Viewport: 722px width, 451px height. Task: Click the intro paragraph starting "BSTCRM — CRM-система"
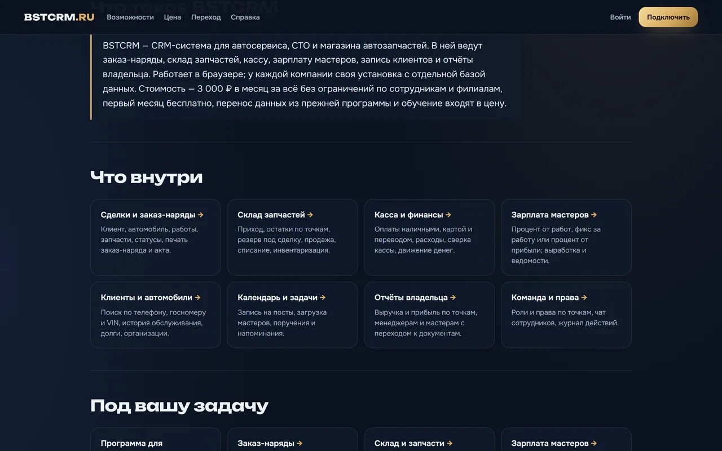305,74
